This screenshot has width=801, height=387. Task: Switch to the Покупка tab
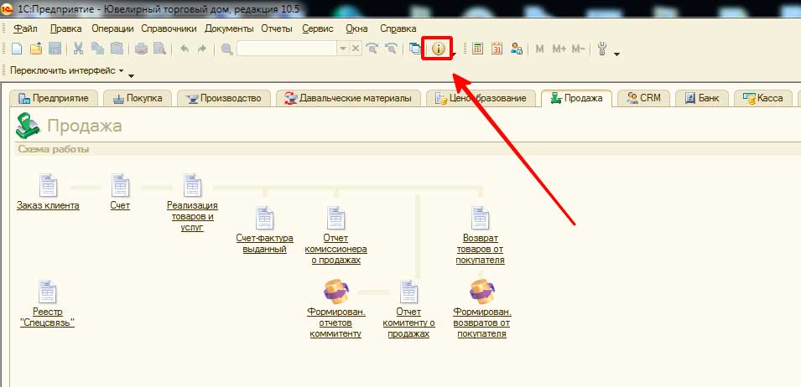(137, 98)
